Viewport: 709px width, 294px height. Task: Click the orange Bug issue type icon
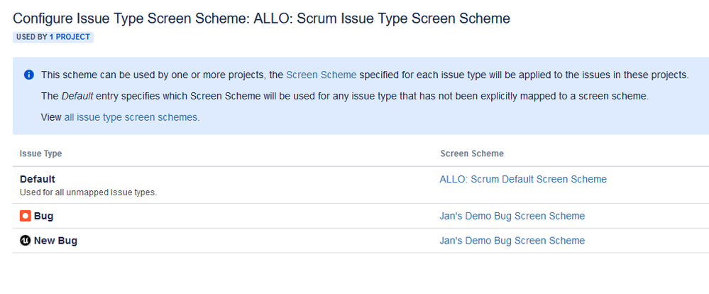click(x=26, y=216)
